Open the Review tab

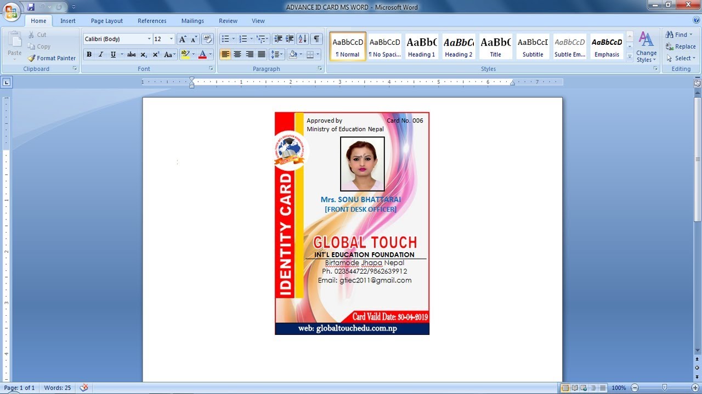[228, 21]
